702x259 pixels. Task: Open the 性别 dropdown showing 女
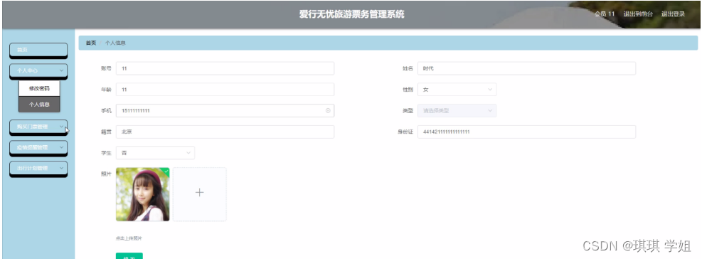pyautogui.click(x=457, y=90)
